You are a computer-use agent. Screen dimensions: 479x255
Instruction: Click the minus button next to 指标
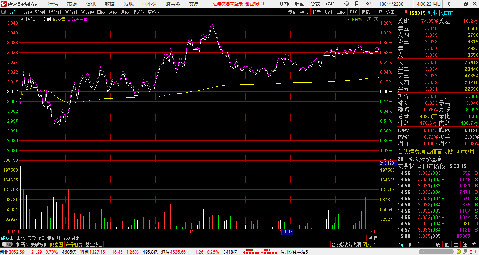pyautogui.click(x=392, y=238)
